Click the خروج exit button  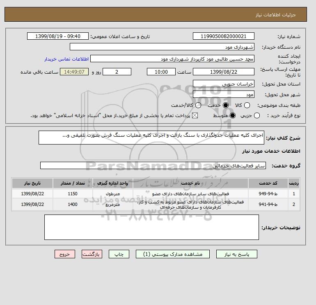65,254
